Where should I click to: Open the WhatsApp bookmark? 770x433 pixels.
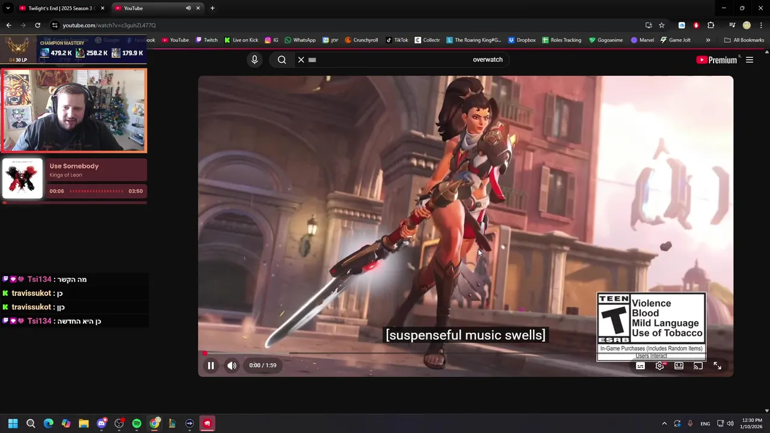pos(300,40)
